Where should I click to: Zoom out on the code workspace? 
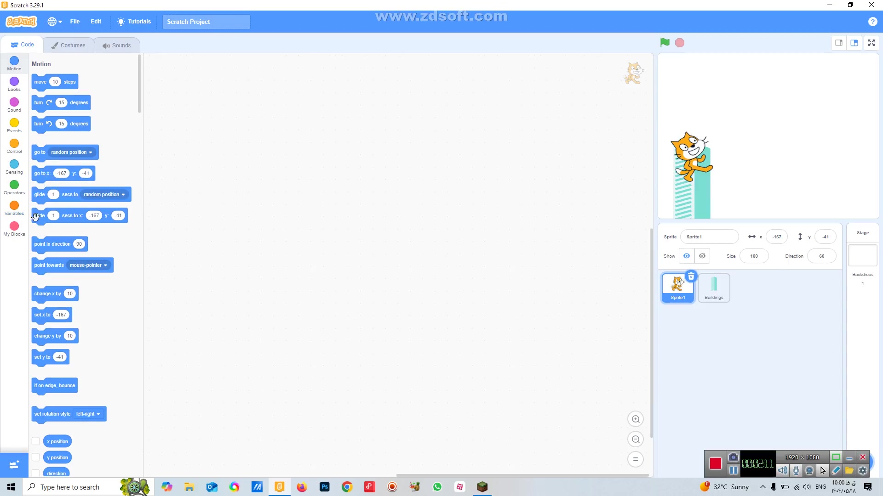pyautogui.click(x=636, y=440)
